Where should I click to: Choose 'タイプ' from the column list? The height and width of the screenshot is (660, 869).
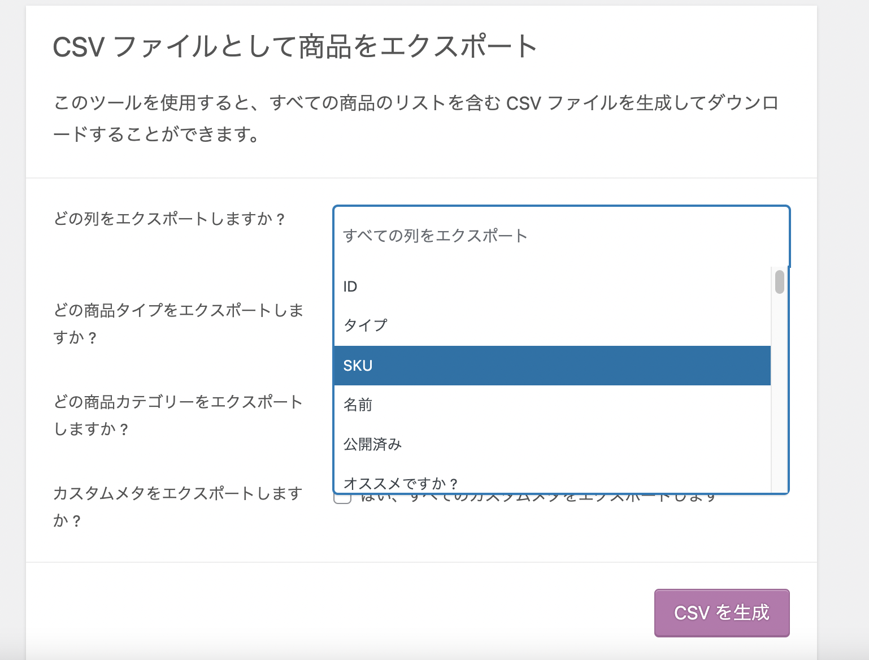[551, 325]
